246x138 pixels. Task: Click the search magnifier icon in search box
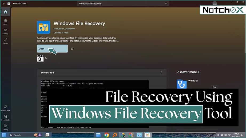click(x=166, y=4)
